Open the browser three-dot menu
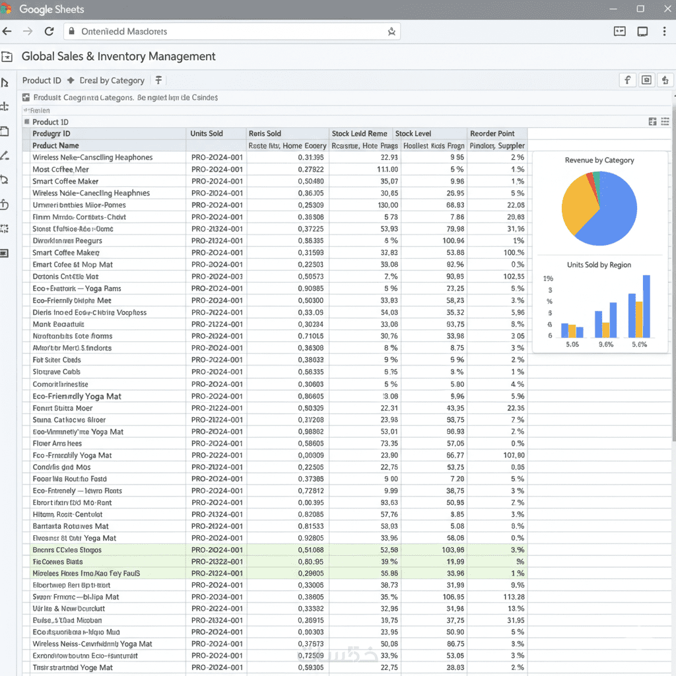Viewport: 676px width, 676px height. [x=664, y=31]
